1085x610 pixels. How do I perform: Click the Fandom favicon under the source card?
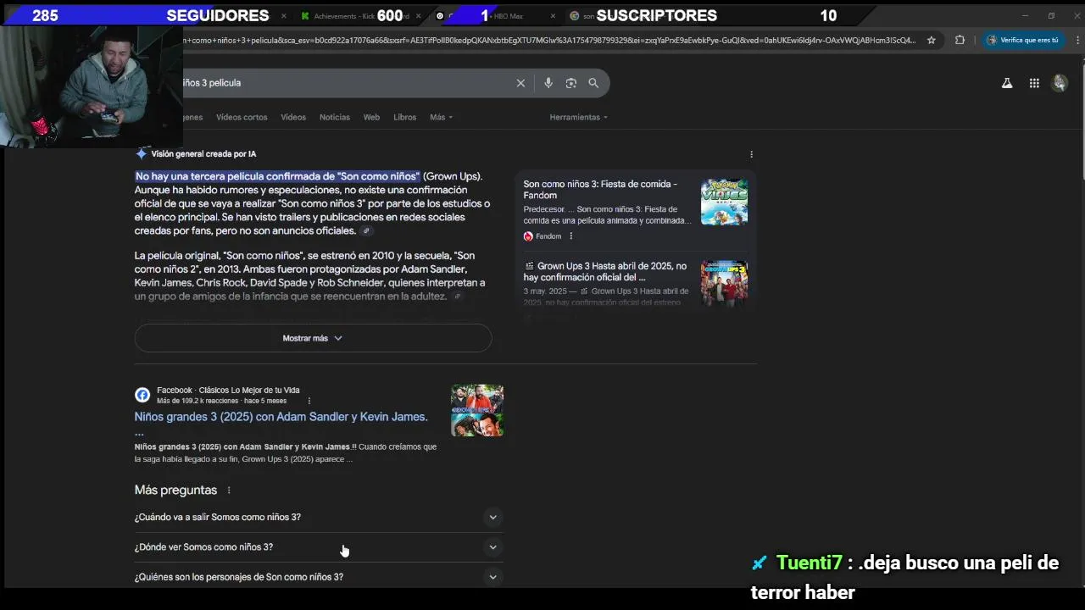point(528,236)
